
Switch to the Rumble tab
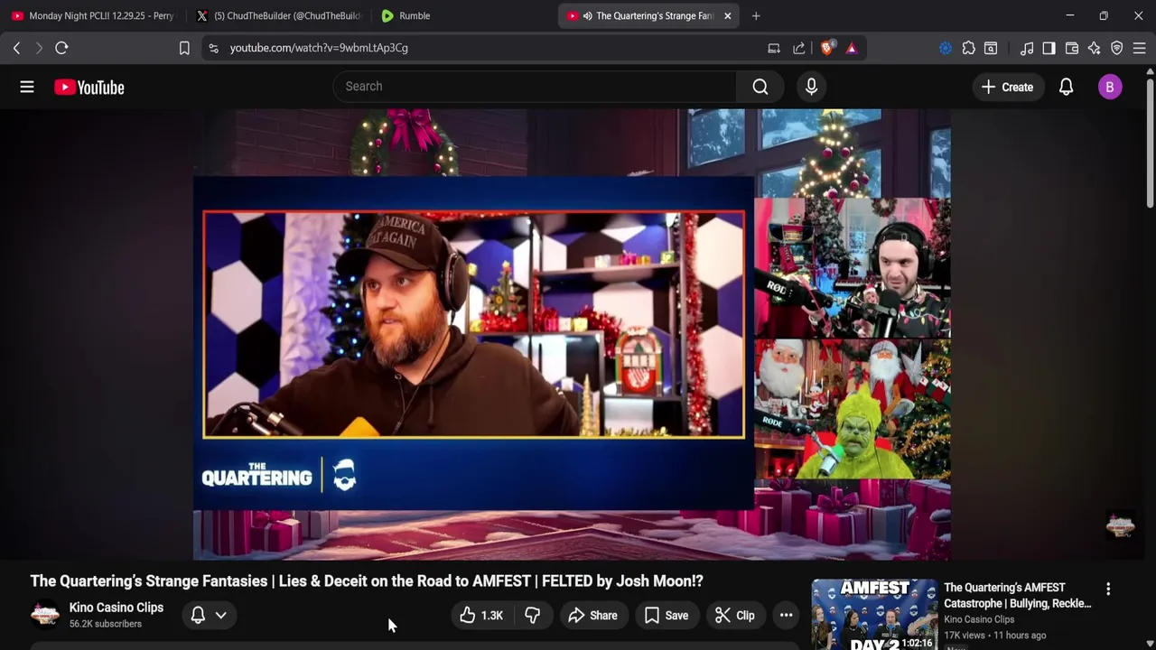462,15
